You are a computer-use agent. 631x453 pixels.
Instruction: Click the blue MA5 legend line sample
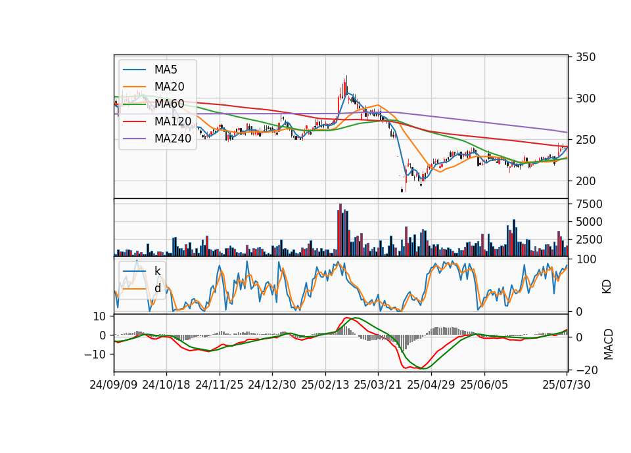tap(134, 70)
